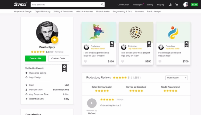The height and width of the screenshot is (115, 201).
Task: Click reviewer name 'lila7med'
Action: pyautogui.click(x=92, y=113)
